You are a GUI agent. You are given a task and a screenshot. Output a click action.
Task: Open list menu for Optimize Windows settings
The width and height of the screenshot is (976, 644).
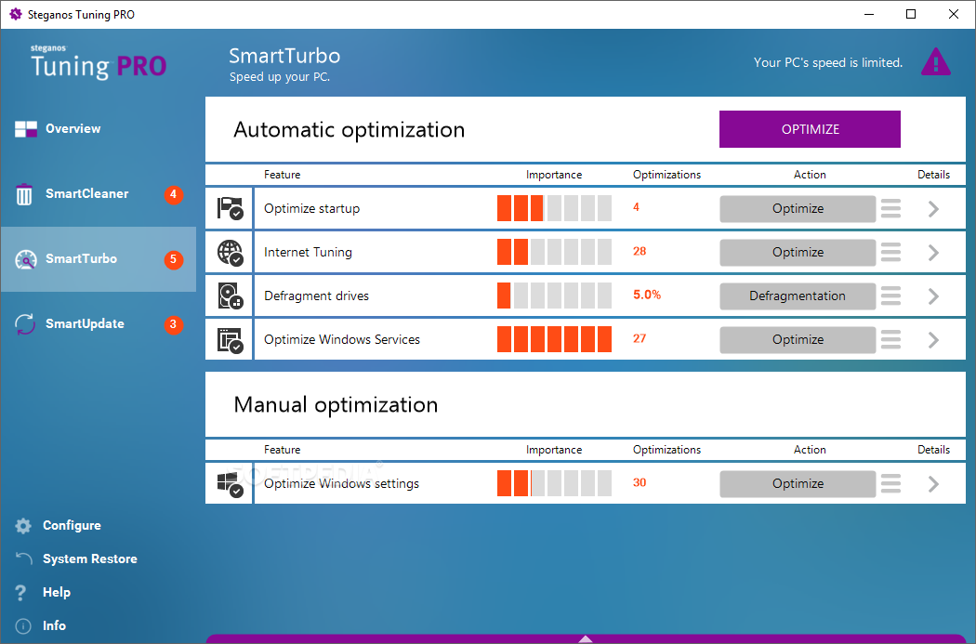[890, 483]
